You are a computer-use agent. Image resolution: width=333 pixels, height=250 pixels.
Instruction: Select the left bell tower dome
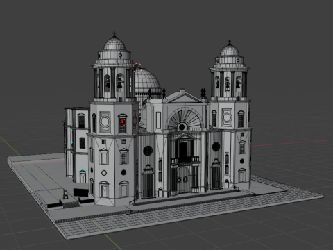114,44
